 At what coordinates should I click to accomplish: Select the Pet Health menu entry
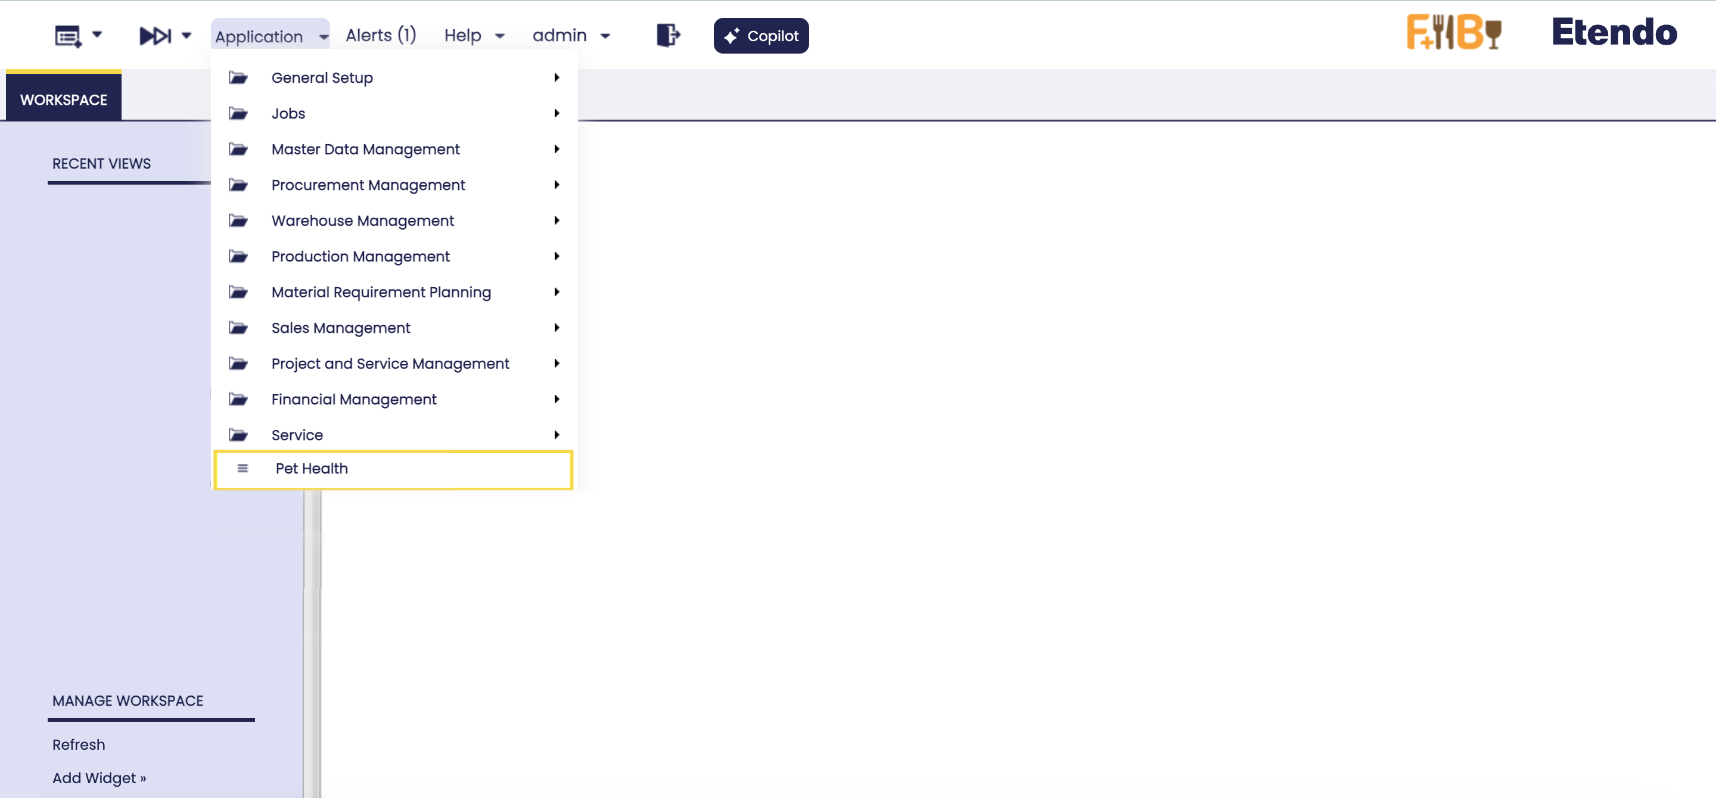click(394, 469)
